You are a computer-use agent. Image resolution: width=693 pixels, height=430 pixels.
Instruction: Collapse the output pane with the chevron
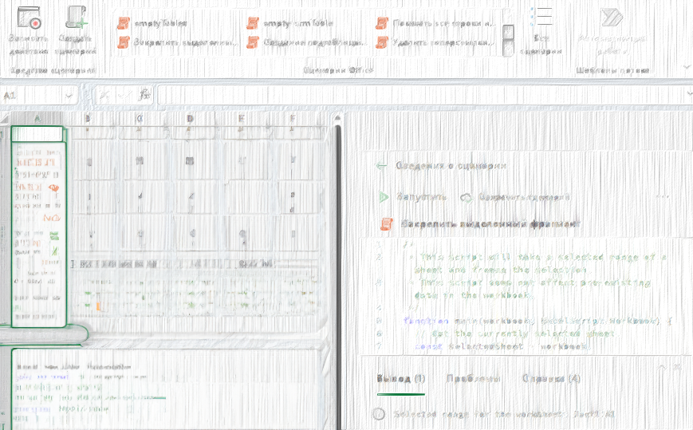661,366
